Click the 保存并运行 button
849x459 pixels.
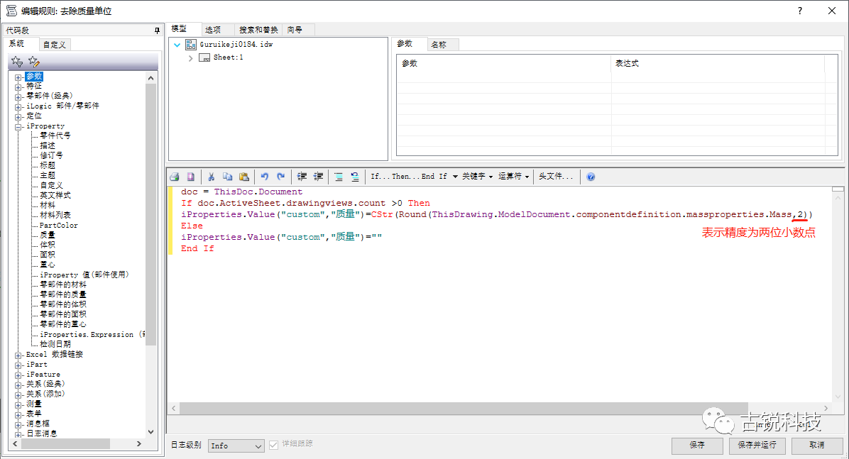(757, 445)
